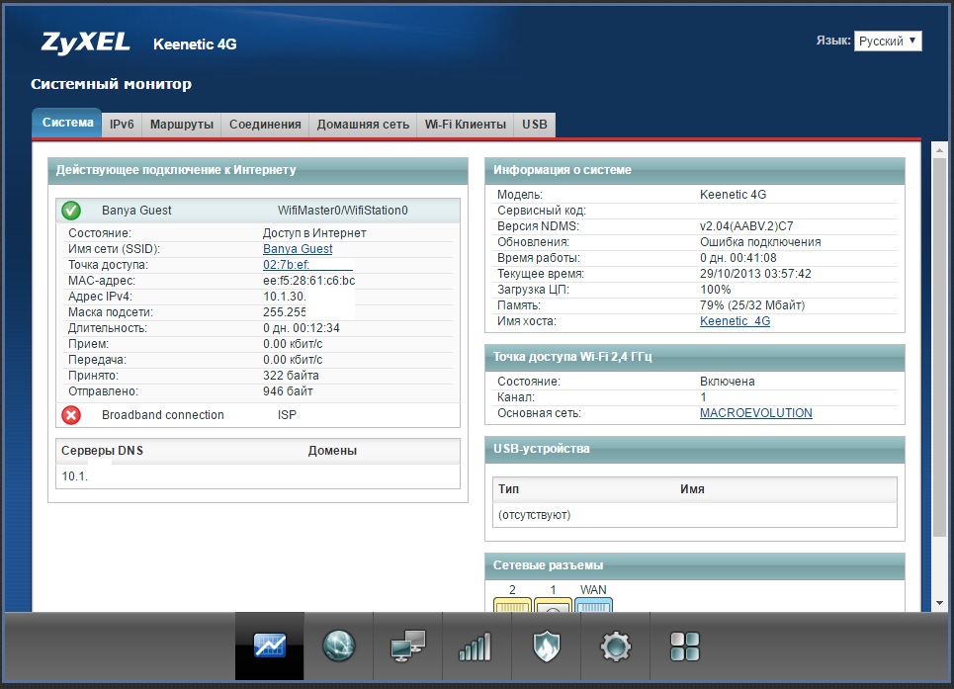The width and height of the screenshot is (954, 689).
Task: Open the MACROEVOLUTION network link
Action: coord(755,413)
